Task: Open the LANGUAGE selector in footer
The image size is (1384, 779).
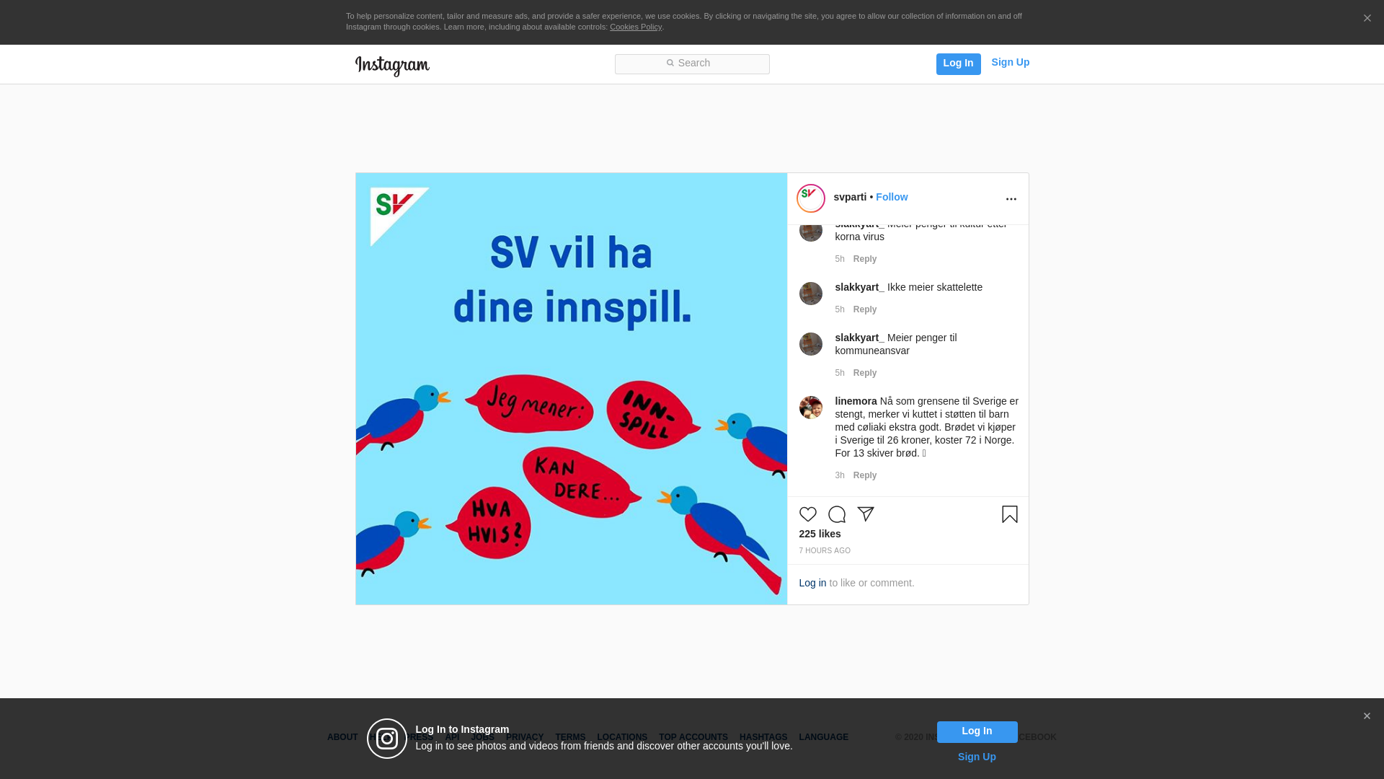Action: point(823,737)
